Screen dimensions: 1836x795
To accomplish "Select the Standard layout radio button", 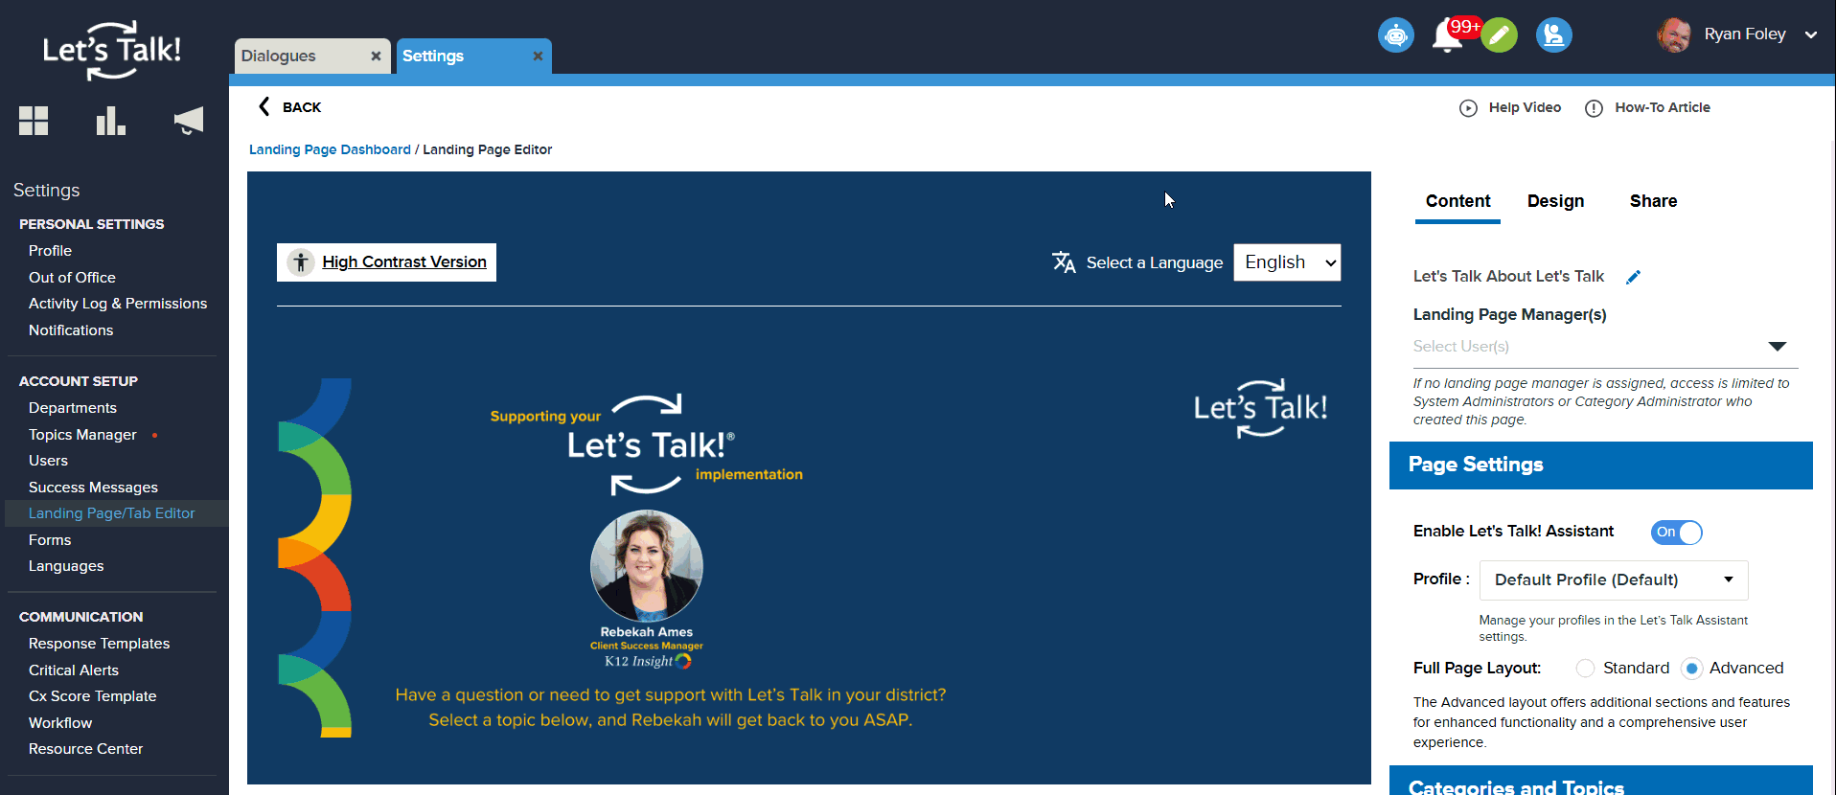I will 1585,669.
